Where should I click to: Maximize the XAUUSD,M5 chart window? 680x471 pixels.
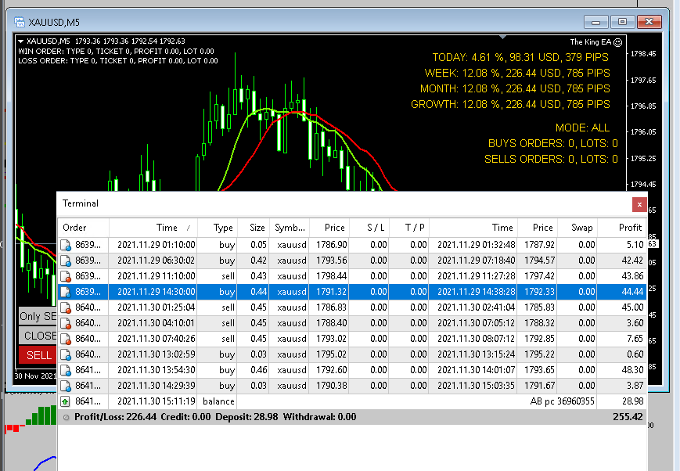pyautogui.click(x=622, y=22)
